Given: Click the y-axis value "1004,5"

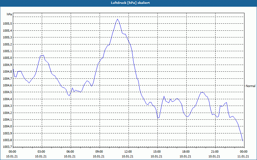Looking at the screenshot, I should [x=7, y=92].
